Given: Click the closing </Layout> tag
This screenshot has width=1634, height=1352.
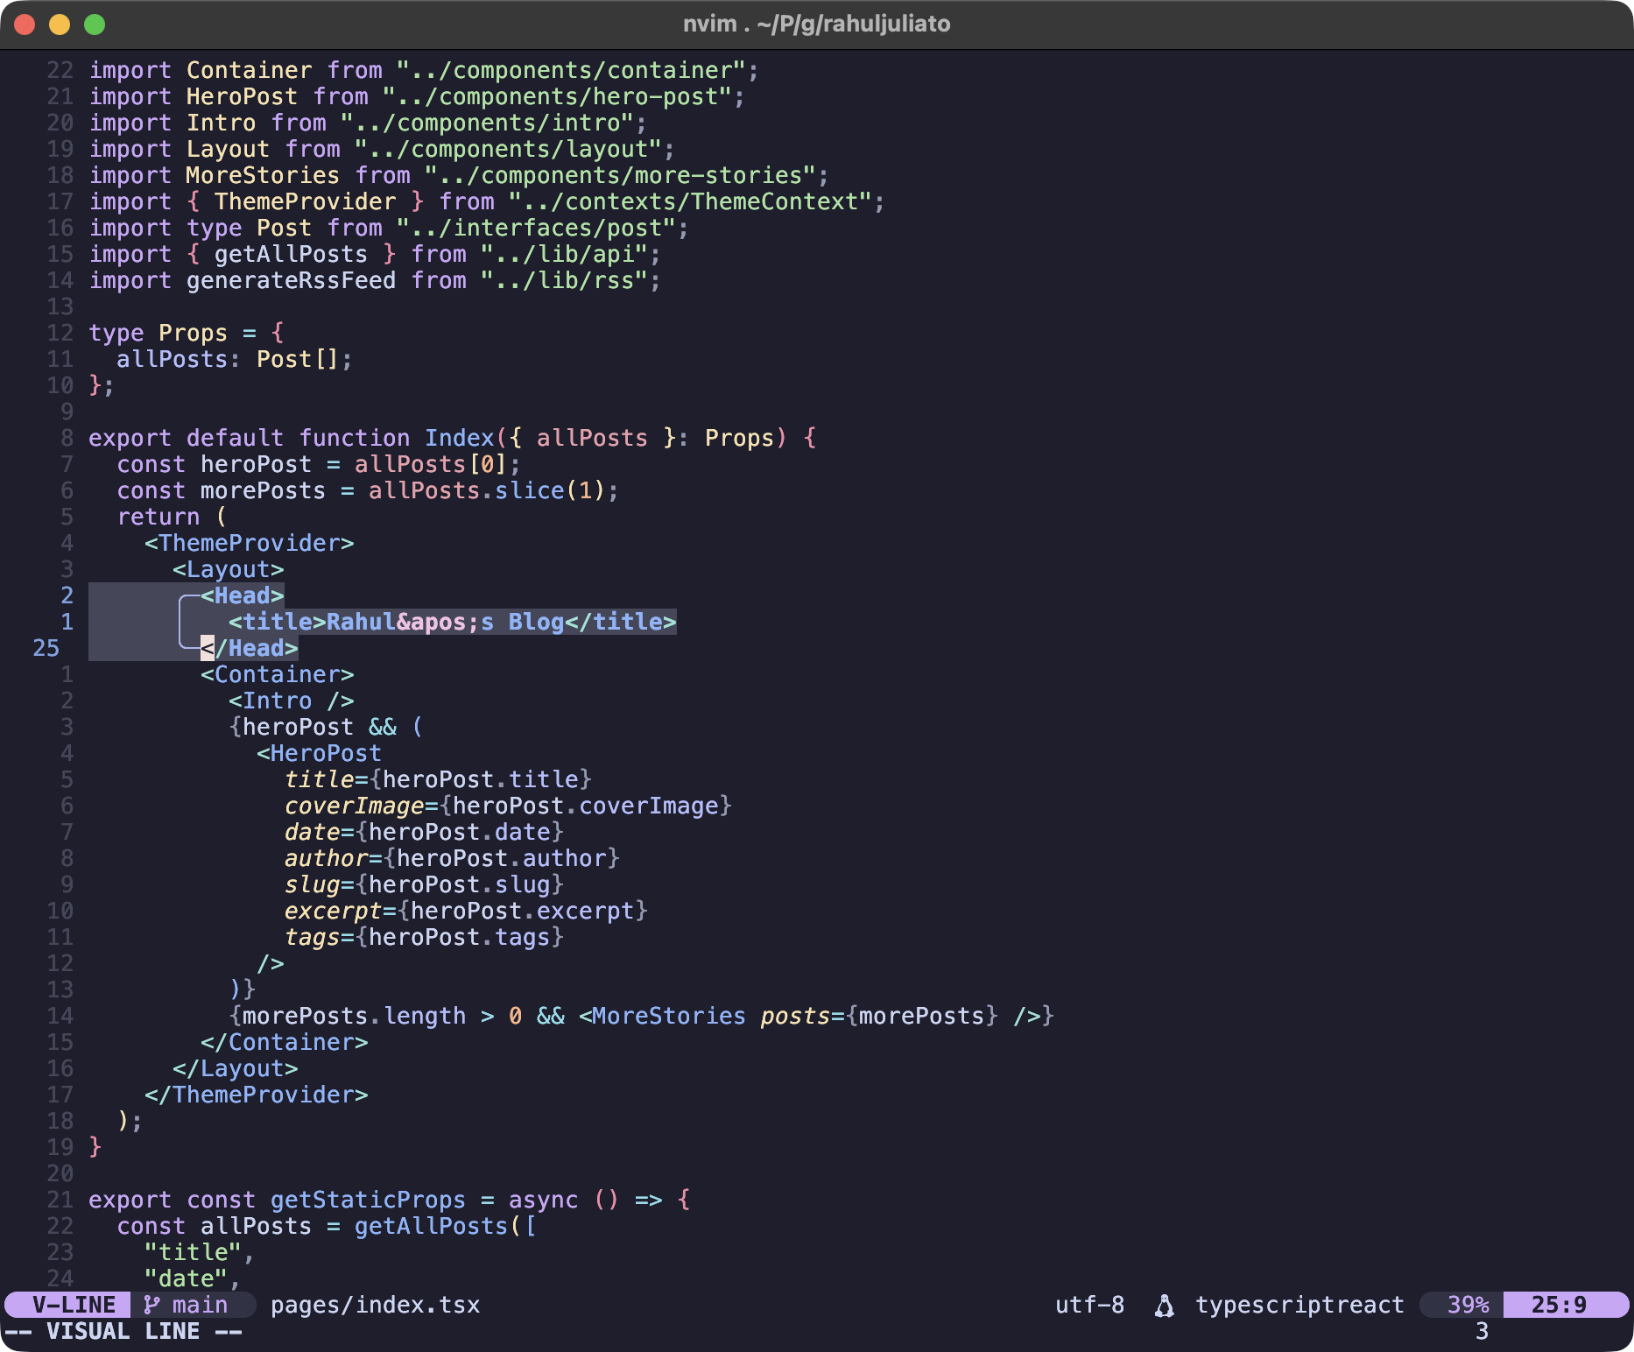Looking at the screenshot, I should (235, 1068).
